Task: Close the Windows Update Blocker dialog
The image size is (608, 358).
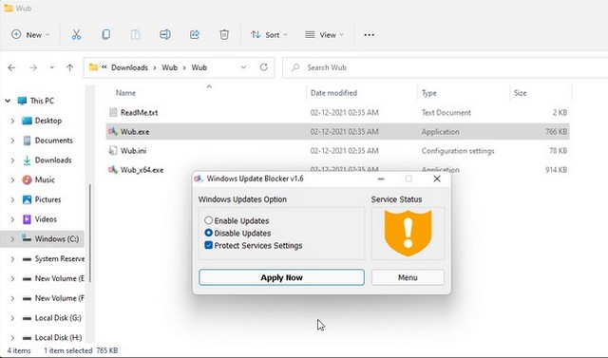Action: coord(437,179)
